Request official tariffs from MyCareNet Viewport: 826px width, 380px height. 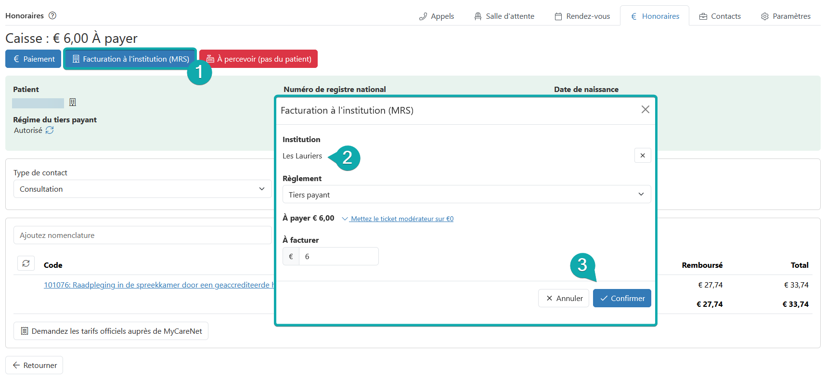click(x=111, y=331)
